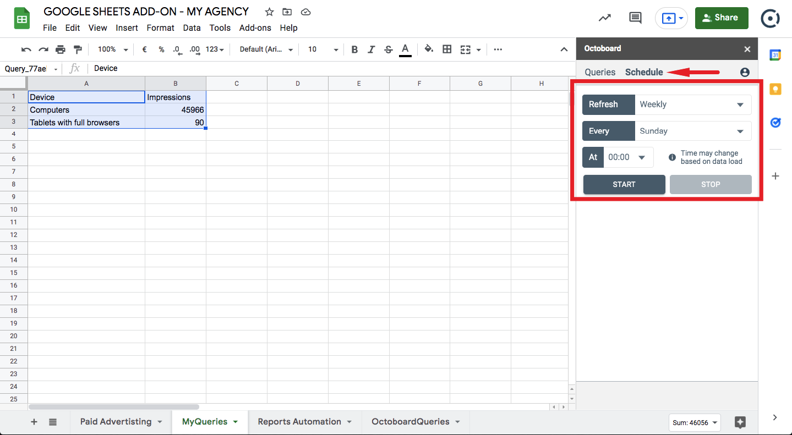Decrease decimal places
792x435 pixels.
tap(177, 49)
